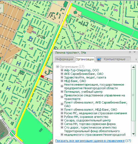This screenshot has height=144, width=138.
Task: Expand Пункт обмена валют, АКБ Саровбизнесбанк
Action: pyautogui.click(x=62, y=104)
